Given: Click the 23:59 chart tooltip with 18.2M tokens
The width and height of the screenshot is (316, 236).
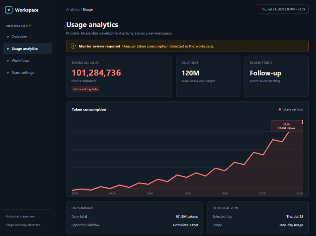Looking at the screenshot, I should (286, 126).
